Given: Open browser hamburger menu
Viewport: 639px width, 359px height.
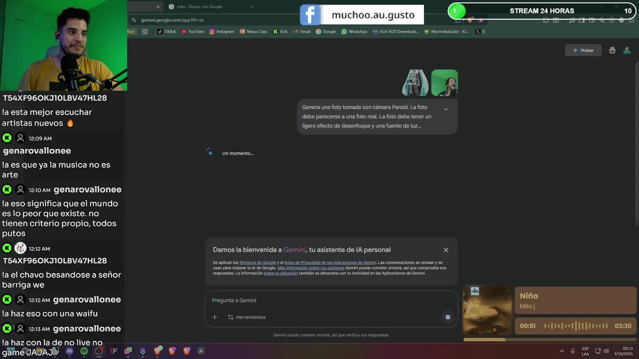Looking at the screenshot, I should 631,20.
